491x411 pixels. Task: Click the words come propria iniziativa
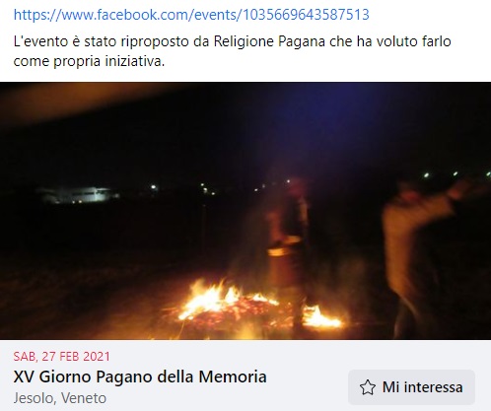(89, 61)
